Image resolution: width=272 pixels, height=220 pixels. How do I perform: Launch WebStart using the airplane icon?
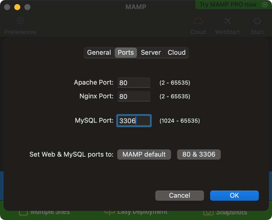click(x=227, y=21)
